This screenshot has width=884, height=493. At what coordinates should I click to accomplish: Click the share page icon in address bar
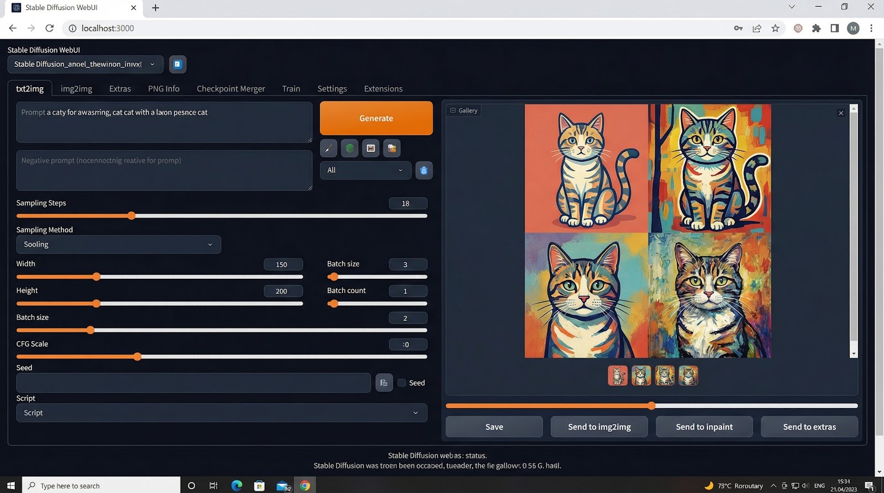coord(757,28)
